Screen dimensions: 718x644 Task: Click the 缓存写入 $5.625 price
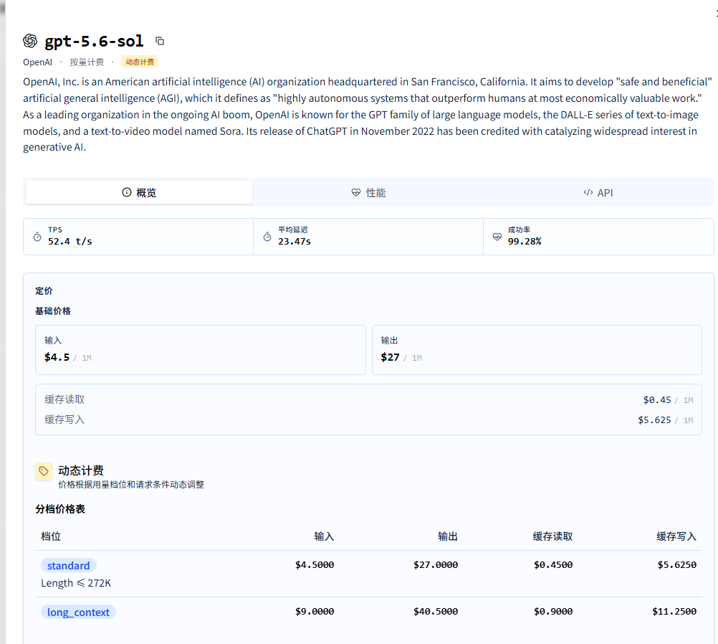click(654, 420)
